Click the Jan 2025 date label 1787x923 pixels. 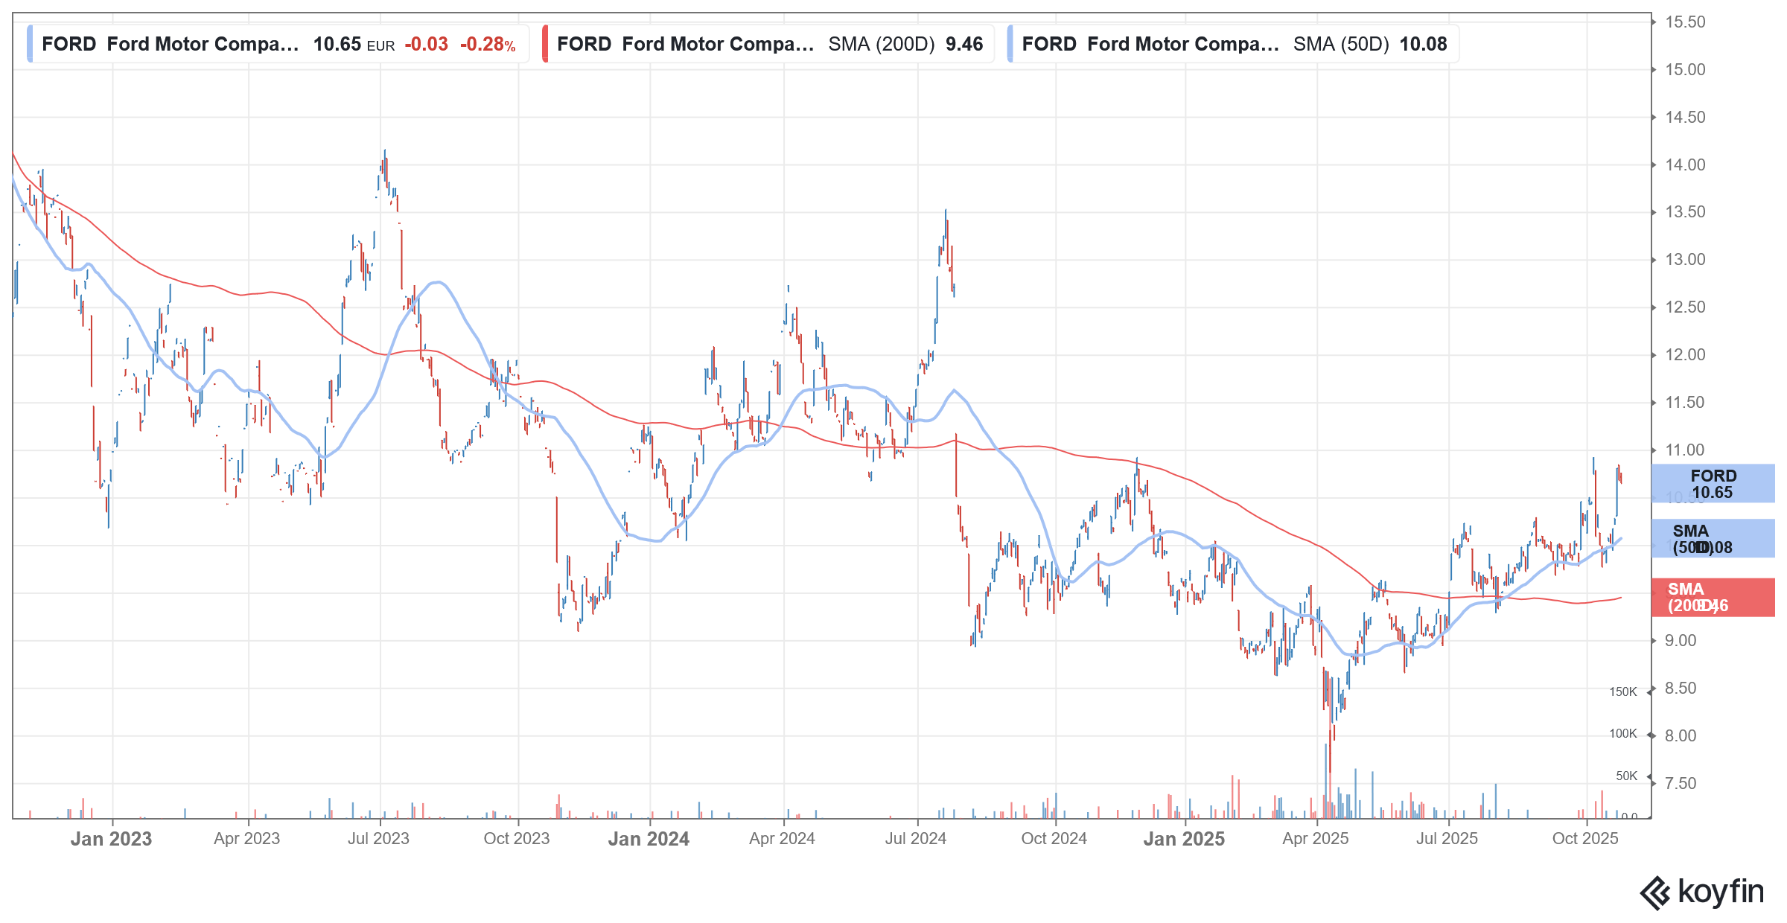1184,839
